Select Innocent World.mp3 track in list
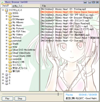The width and height of the screenshot is (100, 102). coord(67,18)
